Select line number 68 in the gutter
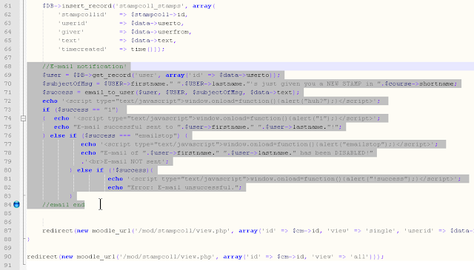 tap(8, 66)
